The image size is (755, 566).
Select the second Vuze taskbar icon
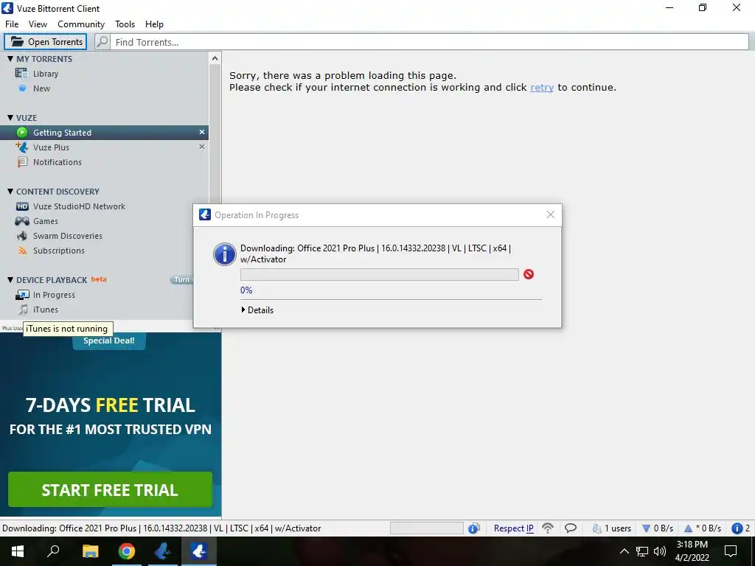pos(199,551)
